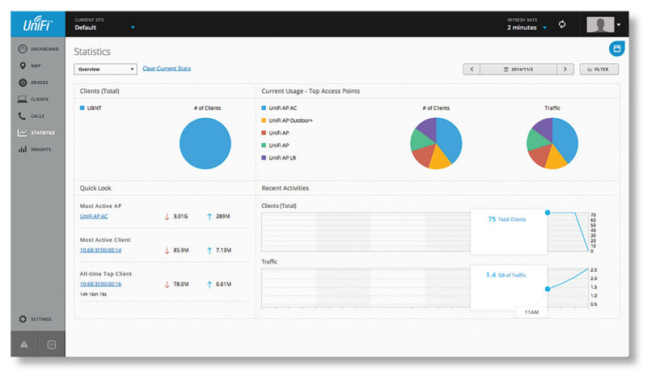Open Insights from the sidebar
647x381 pixels.
35,150
